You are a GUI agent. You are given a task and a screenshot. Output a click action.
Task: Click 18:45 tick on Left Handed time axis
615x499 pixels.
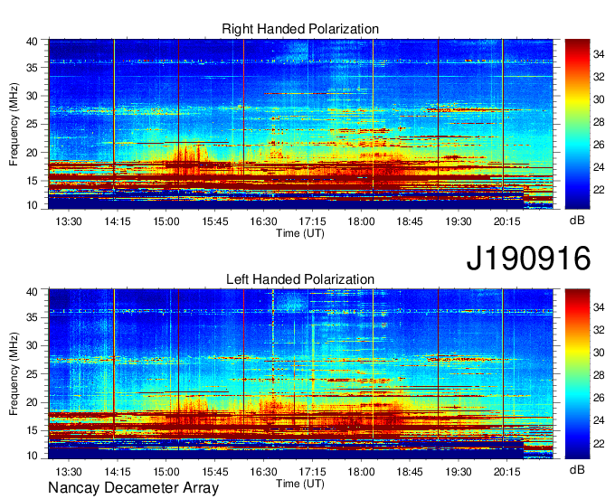pos(410,472)
